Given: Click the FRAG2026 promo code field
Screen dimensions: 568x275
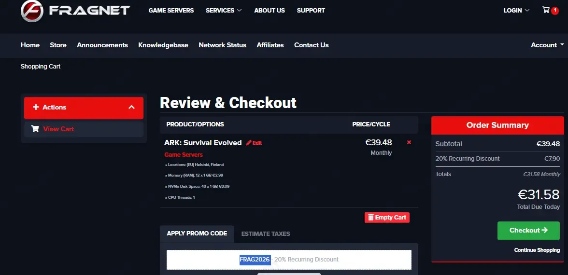Looking at the screenshot, I should [x=289, y=260].
